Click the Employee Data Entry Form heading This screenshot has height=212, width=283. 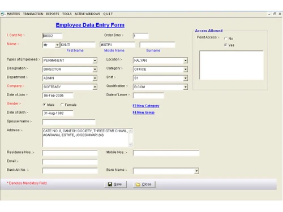tap(90, 25)
